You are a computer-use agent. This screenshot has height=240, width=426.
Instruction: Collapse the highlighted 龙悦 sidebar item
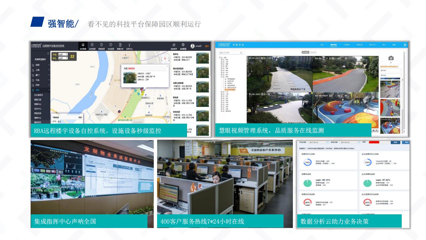click(x=41, y=90)
